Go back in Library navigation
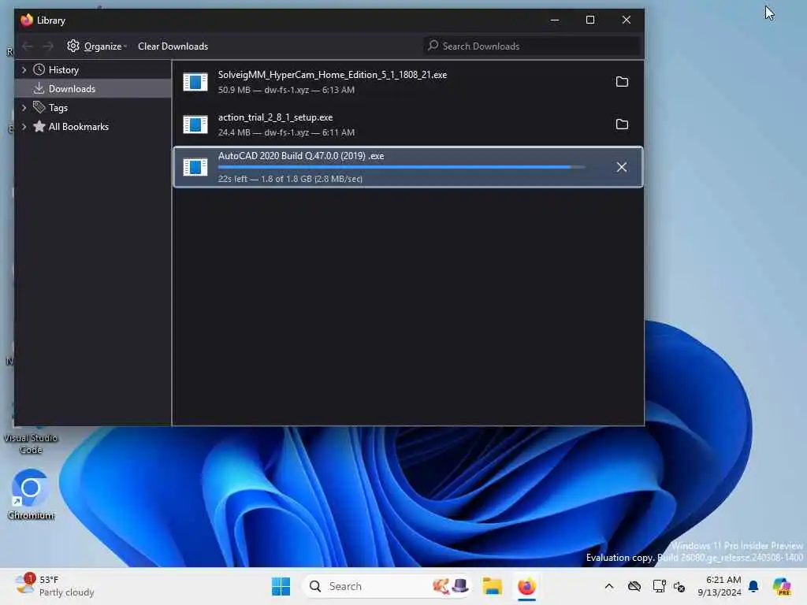Screen dimensions: 807x605 (28, 46)
